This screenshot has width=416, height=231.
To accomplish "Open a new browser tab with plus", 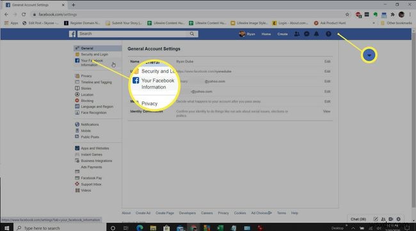I will 74,4.
